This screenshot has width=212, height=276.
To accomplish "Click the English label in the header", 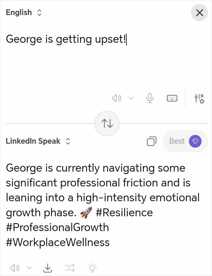I will (x=19, y=12).
